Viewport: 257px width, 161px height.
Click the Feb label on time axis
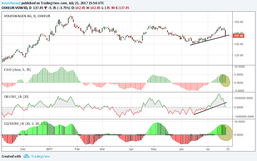[77, 149]
